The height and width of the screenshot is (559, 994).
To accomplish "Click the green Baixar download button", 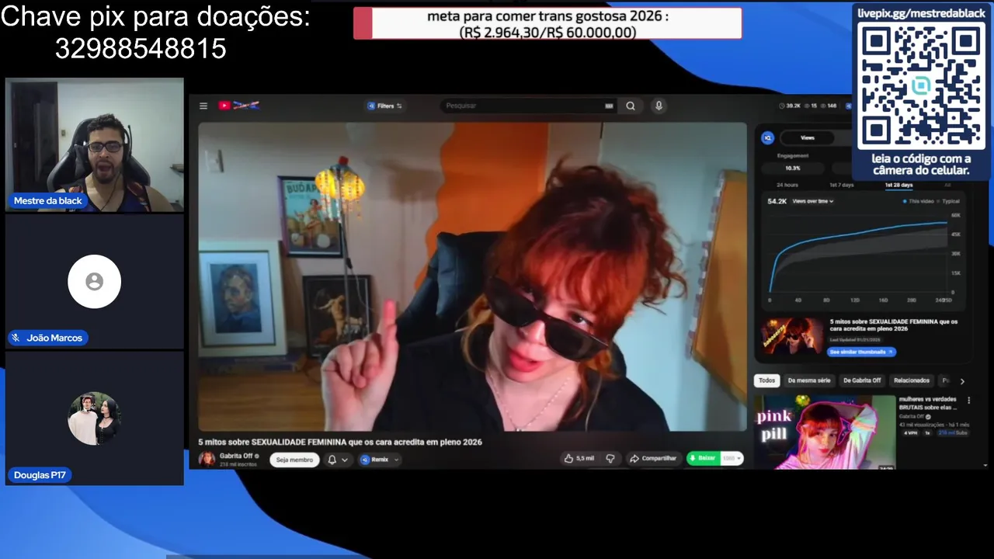I will click(704, 458).
